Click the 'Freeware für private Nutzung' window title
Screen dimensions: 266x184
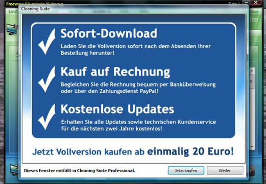pos(25,2)
